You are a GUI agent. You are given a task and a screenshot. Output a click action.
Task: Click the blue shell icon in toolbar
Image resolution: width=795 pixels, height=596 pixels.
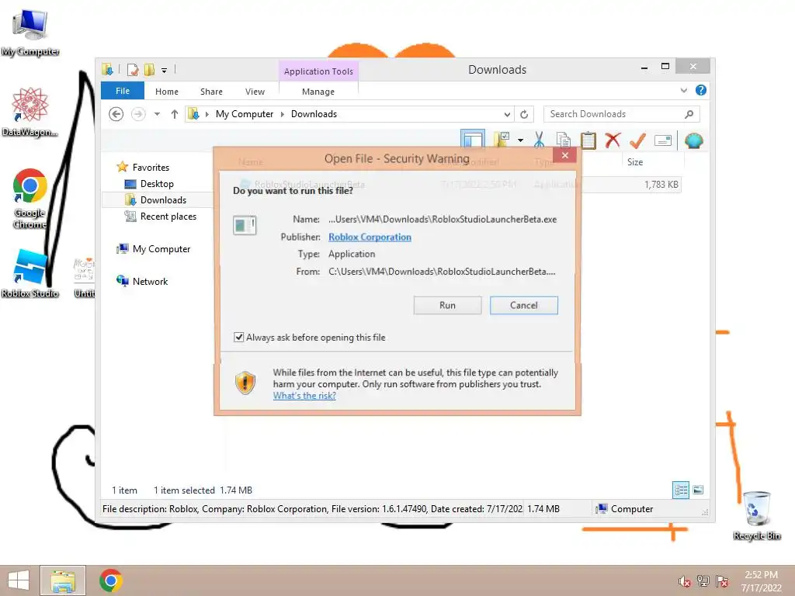[x=693, y=140]
